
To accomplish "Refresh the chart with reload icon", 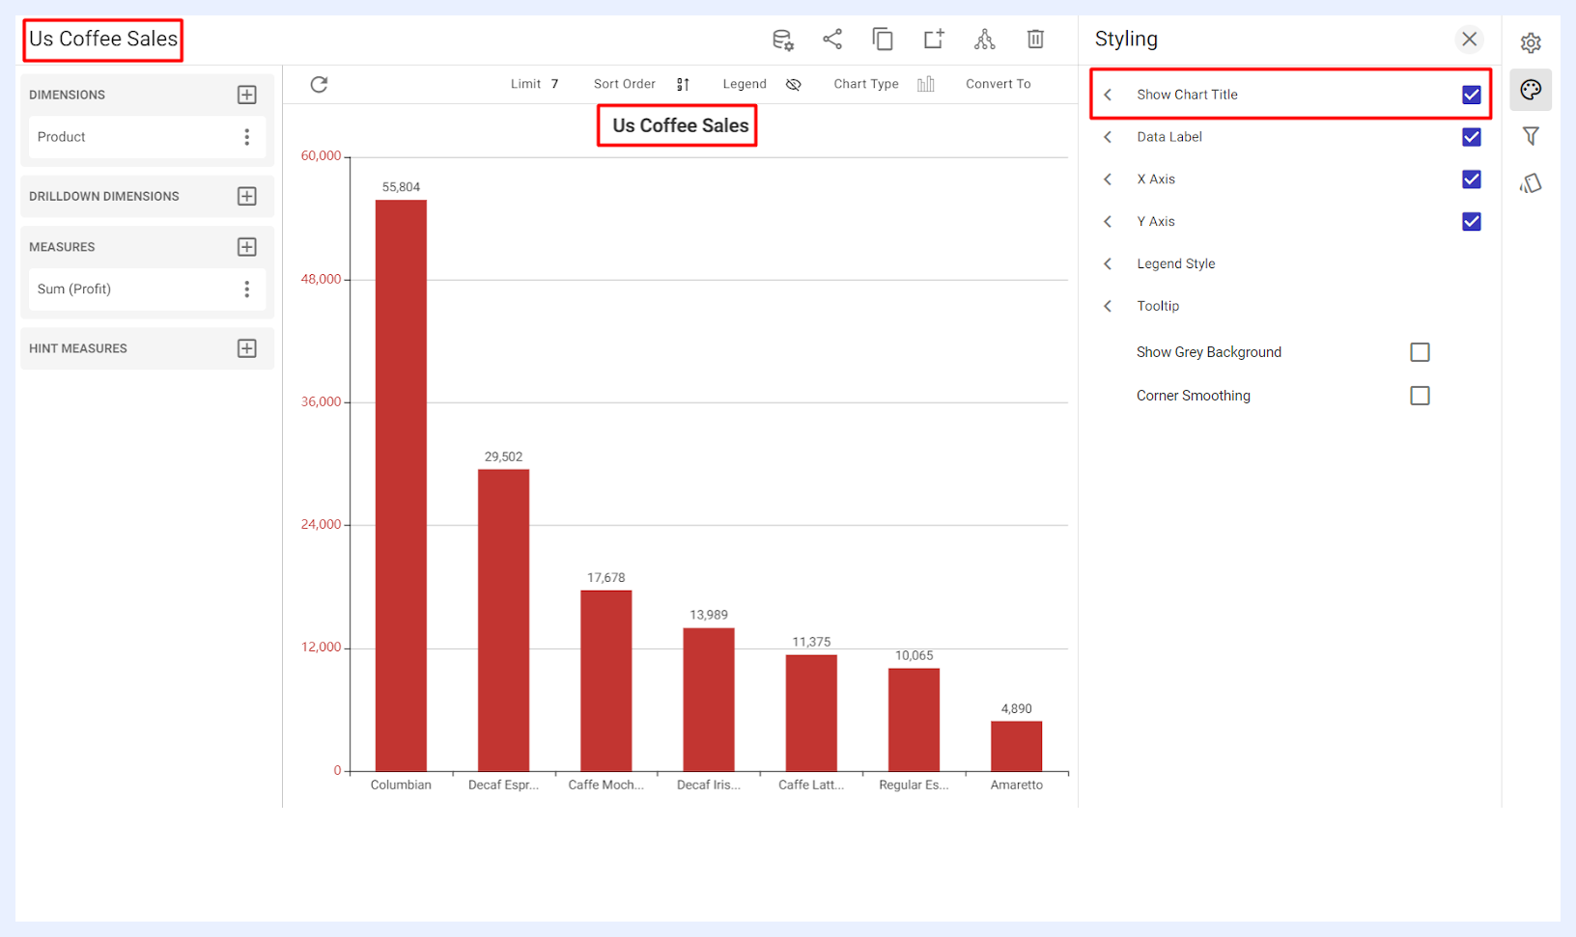I will coord(319,84).
